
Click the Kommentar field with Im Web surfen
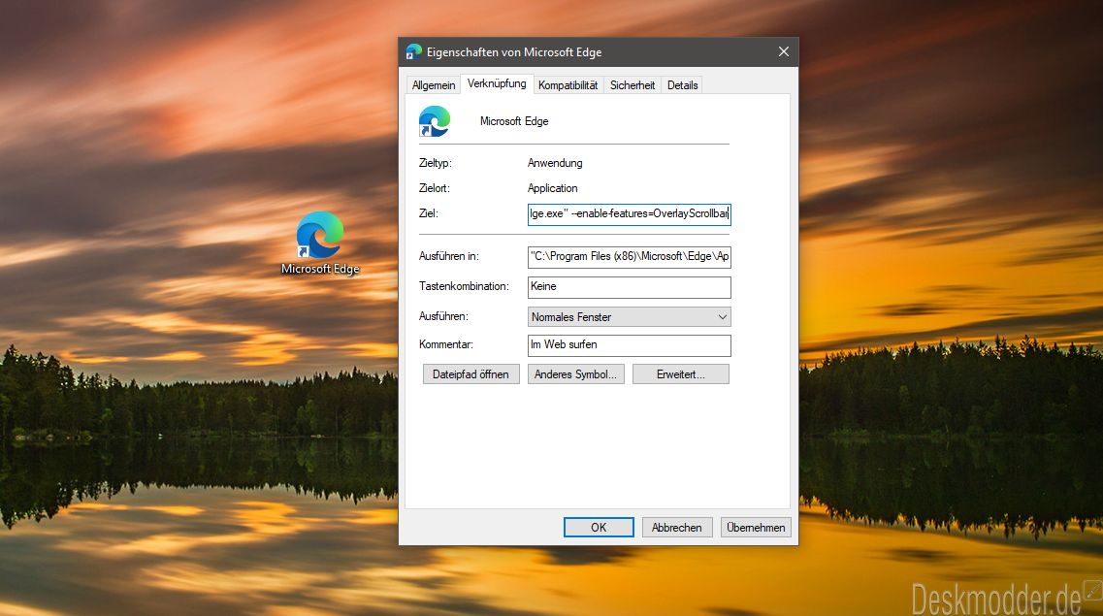tap(629, 345)
